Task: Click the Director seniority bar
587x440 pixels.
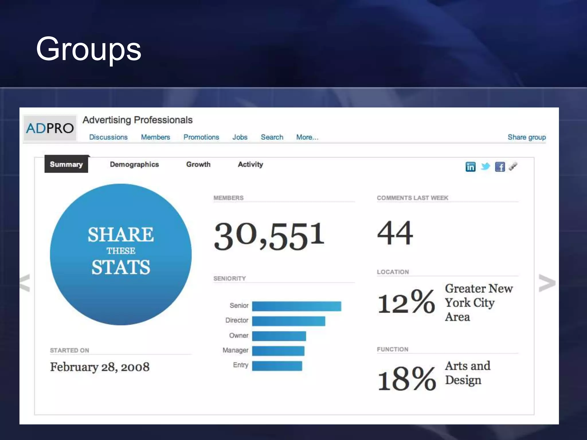Action: 289,321
